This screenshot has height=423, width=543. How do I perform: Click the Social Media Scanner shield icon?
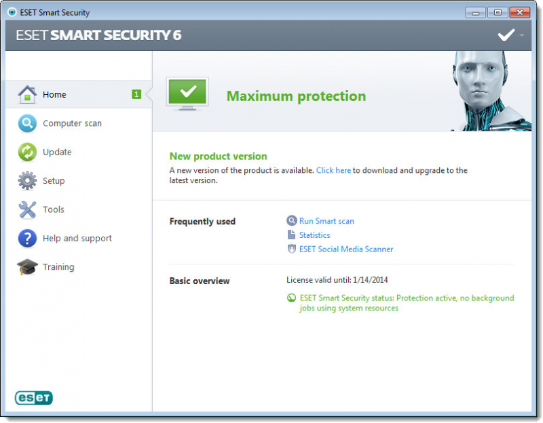[292, 249]
